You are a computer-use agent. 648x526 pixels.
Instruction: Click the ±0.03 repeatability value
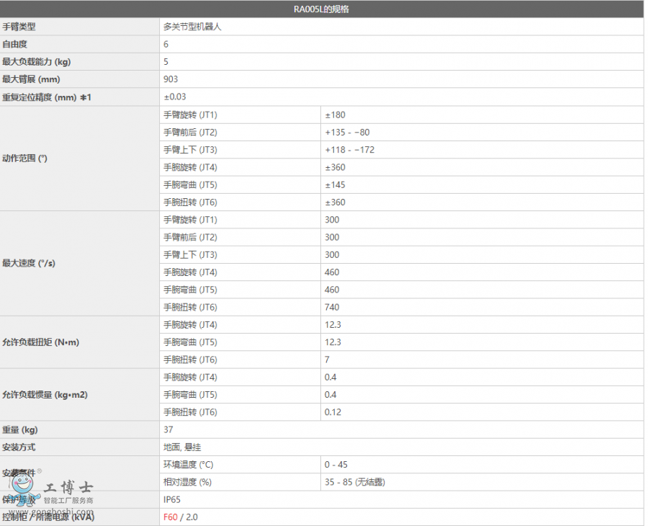coord(175,97)
